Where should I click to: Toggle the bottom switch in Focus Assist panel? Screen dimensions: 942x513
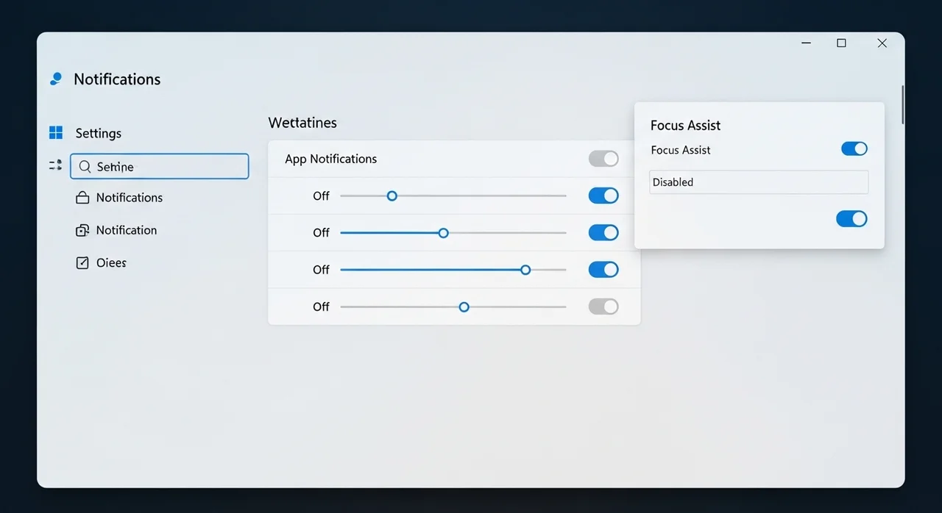click(x=851, y=219)
